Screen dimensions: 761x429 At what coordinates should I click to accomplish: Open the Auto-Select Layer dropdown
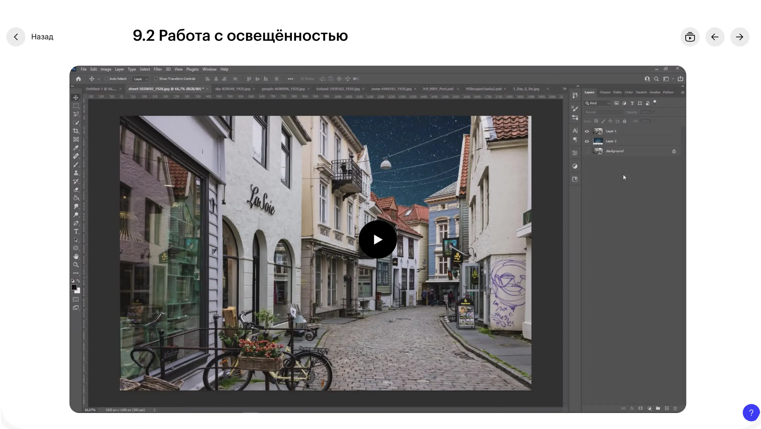[x=141, y=79]
